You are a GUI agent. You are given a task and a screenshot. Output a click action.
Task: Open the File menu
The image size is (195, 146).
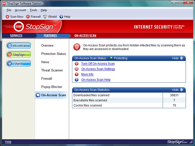pyautogui.click(x=9, y=10)
